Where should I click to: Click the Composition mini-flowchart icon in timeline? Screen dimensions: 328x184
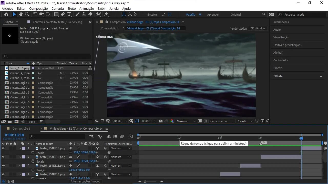click(x=91, y=136)
